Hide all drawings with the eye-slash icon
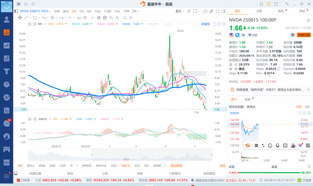Viewport: 313px width, 186px height. [x=111, y=18]
